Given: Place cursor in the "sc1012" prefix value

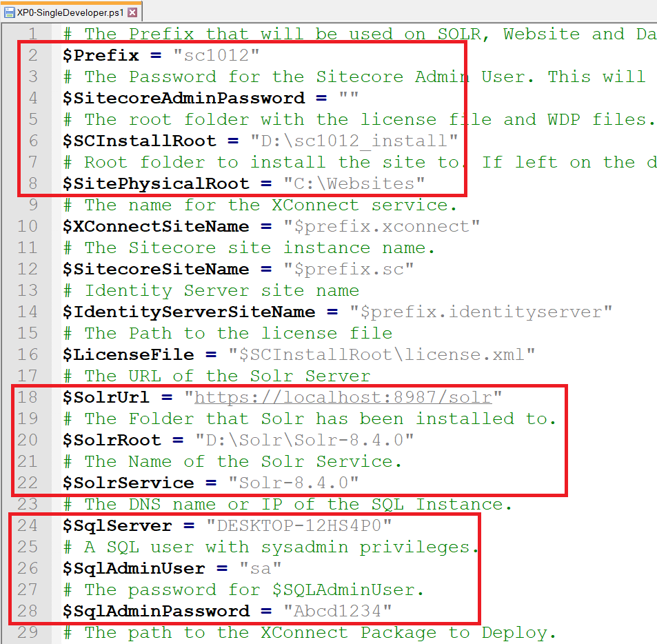Looking at the screenshot, I should point(216,55).
